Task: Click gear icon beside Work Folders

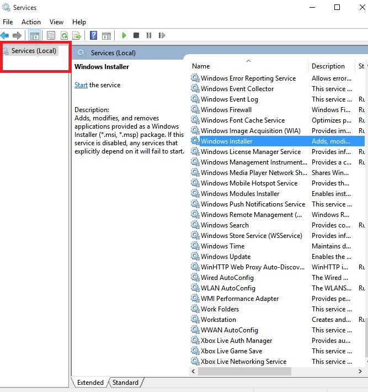Action: pyautogui.click(x=195, y=309)
